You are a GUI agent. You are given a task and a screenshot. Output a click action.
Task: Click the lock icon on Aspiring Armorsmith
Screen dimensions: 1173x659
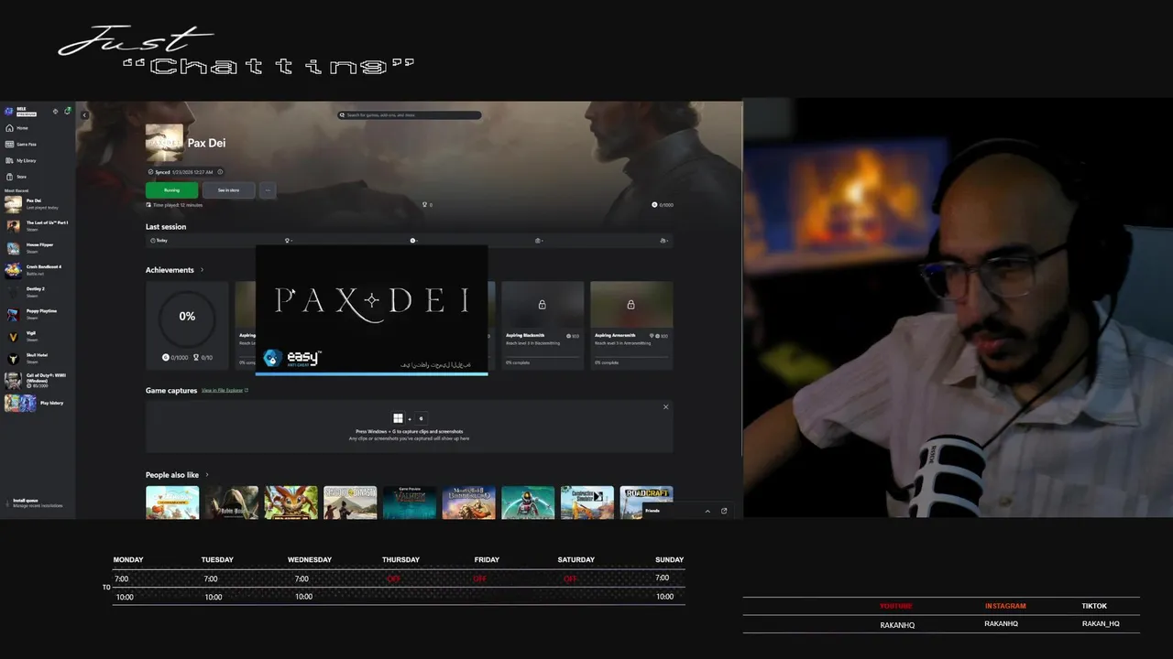tap(630, 304)
